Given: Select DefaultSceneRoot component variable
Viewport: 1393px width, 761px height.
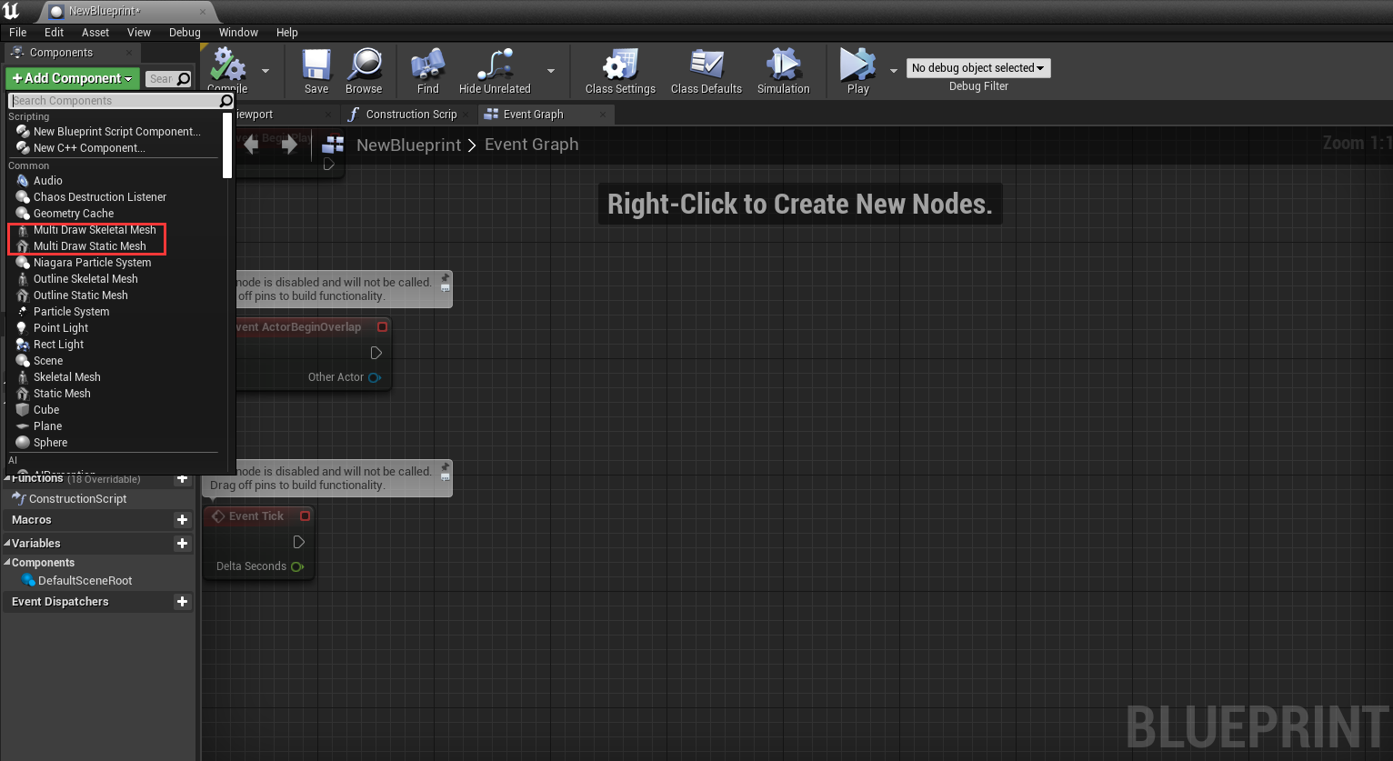Looking at the screenshot, I should point(85,581).
